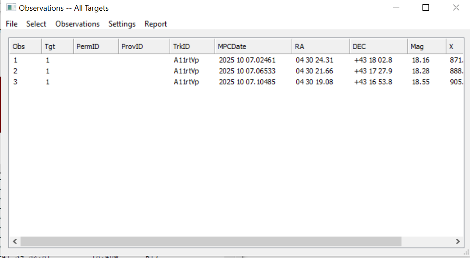470x258 pixels.
Task: Click the Obs column header
Action: 25,47
